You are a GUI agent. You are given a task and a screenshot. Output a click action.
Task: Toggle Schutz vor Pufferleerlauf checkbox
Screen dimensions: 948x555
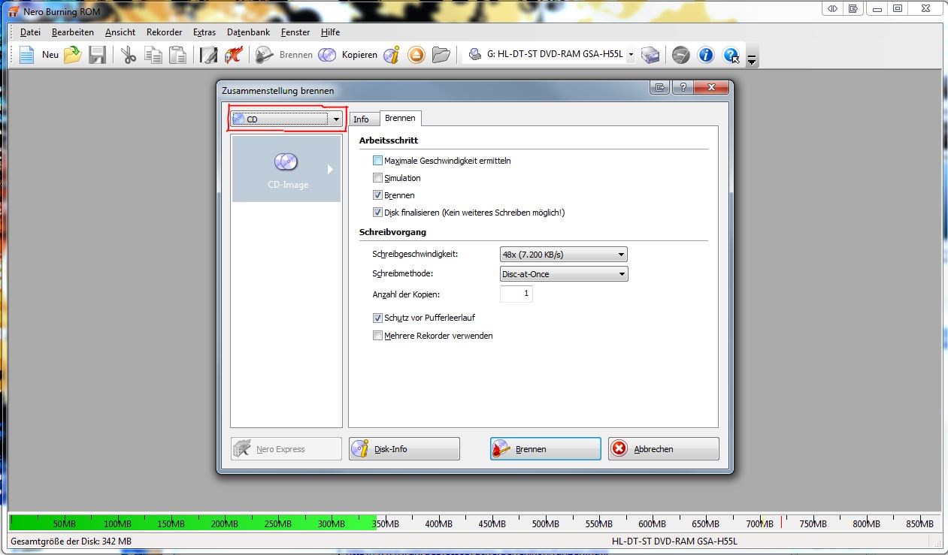click(378, 318)
